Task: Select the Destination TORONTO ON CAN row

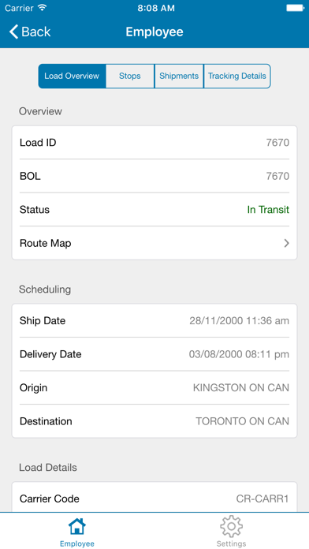Action: click(154, 421)
